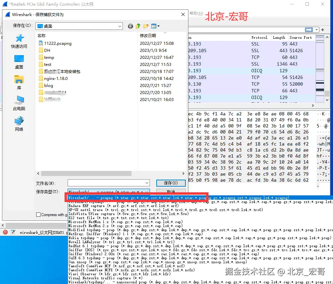The width and height of the screenshot is (333, 284).
Task: Click the 保存类型 file type combo box
Action: point(109,191)
